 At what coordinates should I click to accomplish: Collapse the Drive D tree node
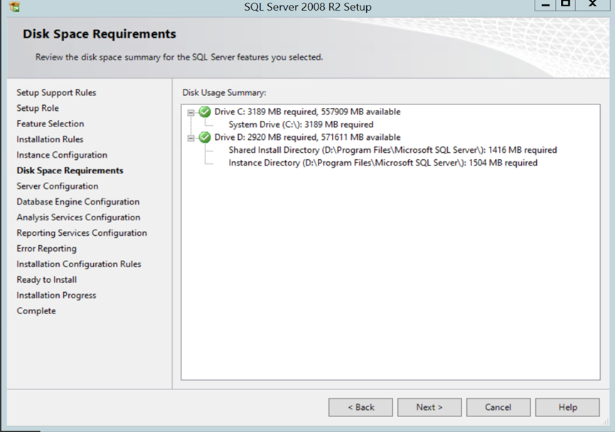point(191,138)
